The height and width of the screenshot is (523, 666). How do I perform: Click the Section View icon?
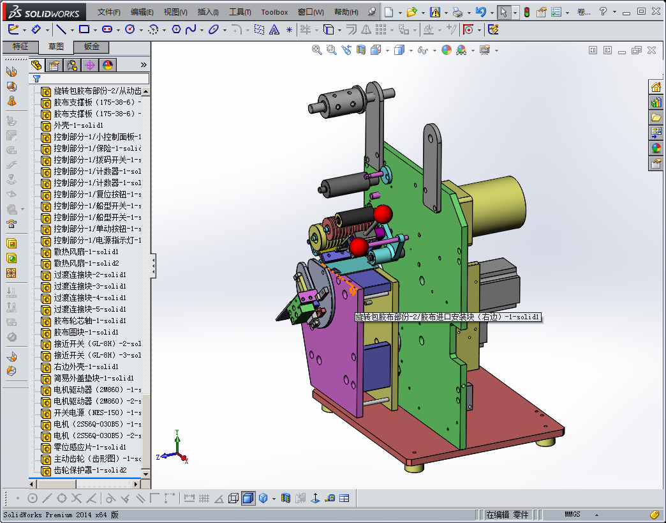coord(360,50)
